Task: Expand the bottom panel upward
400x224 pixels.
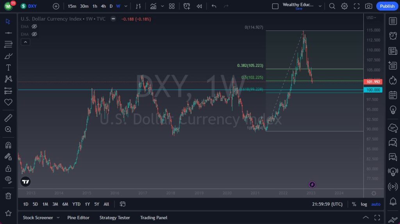Action: point(366,218)
